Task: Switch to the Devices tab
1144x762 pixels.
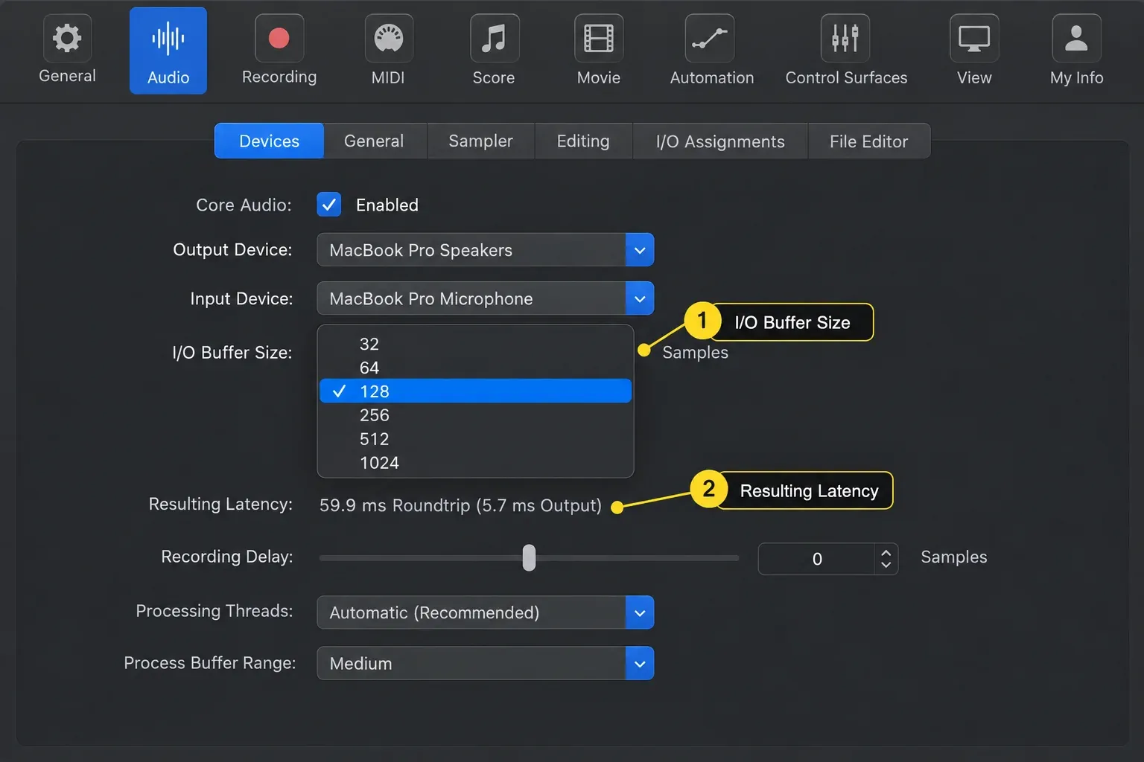Action: (269, 141)
